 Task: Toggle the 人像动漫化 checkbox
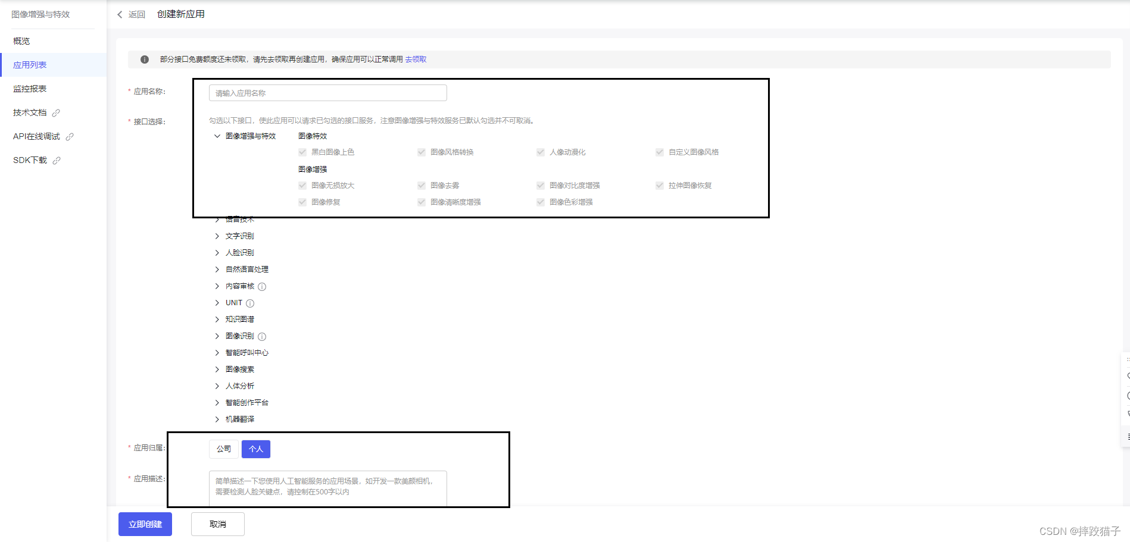541,152
